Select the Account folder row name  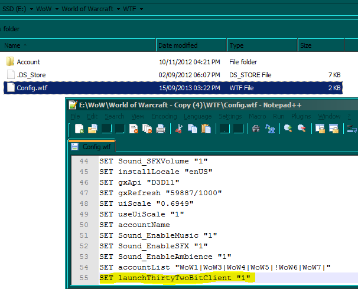pos(28,62)
